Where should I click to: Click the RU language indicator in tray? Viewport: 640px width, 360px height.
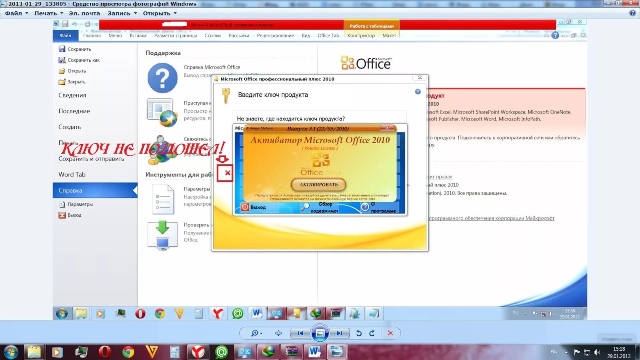(x=554, y=352)
